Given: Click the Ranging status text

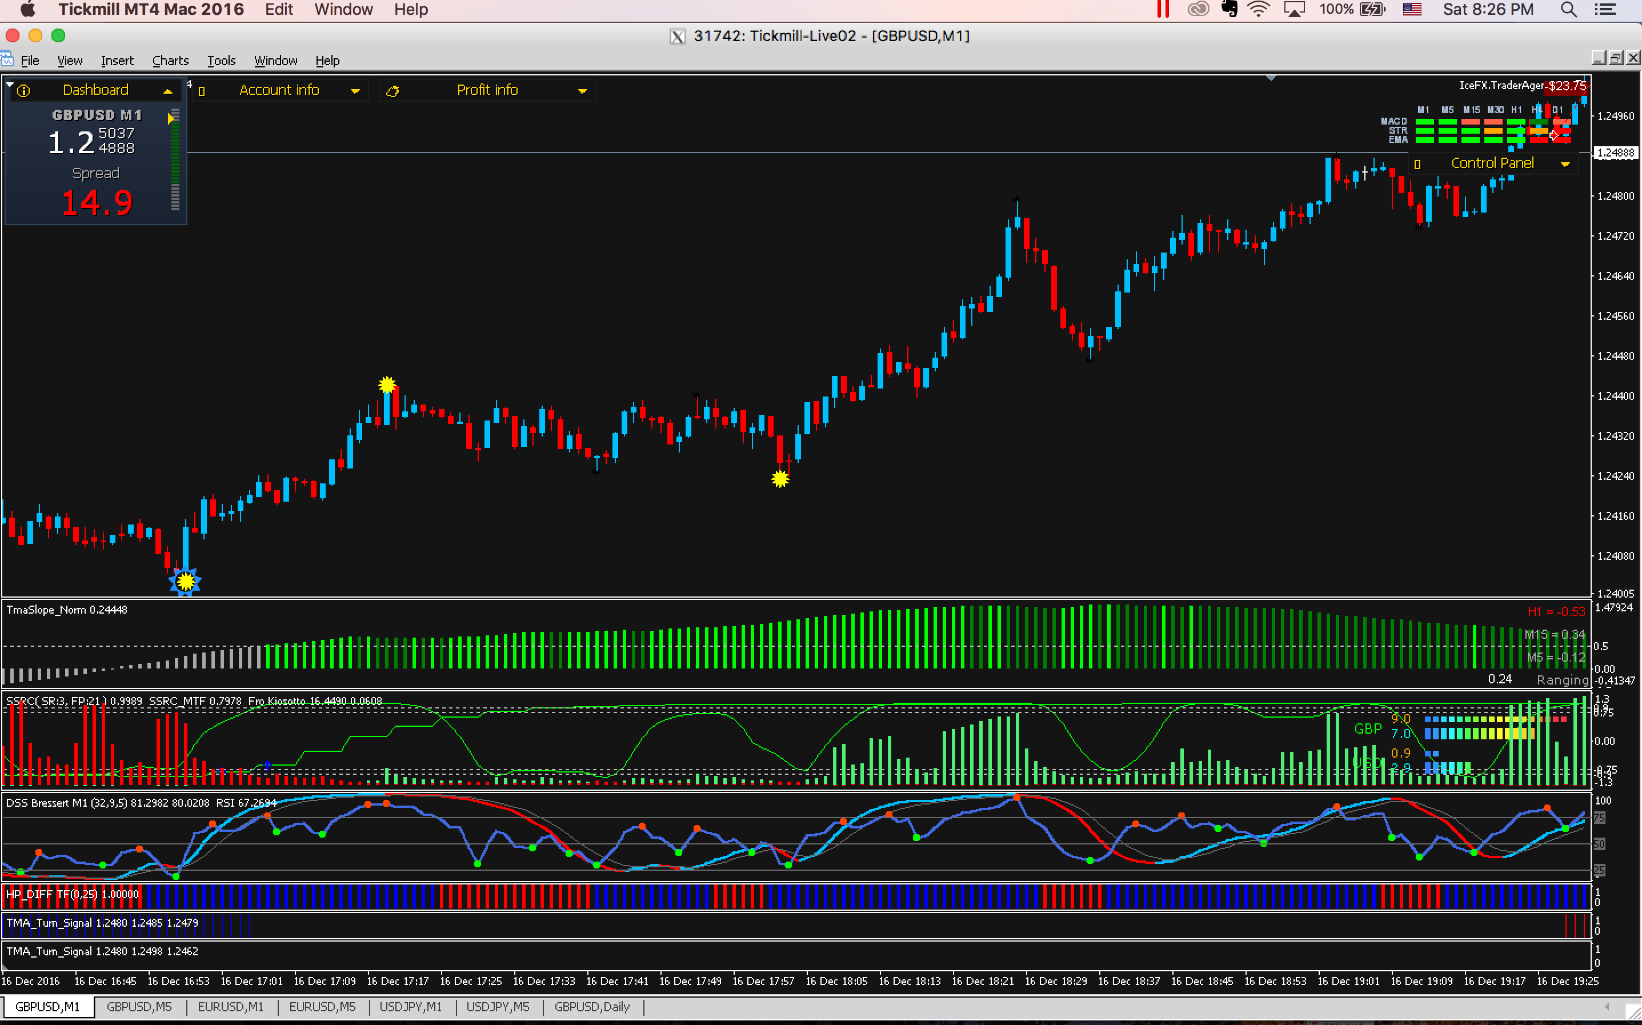Looking at the screenshot, I should click(x=1562, y=680).
